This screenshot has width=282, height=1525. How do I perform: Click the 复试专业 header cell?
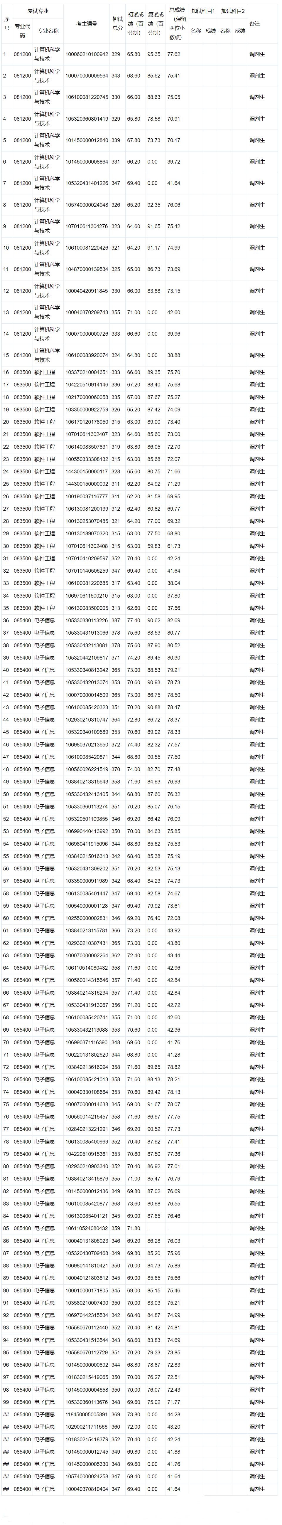[38, 11]
